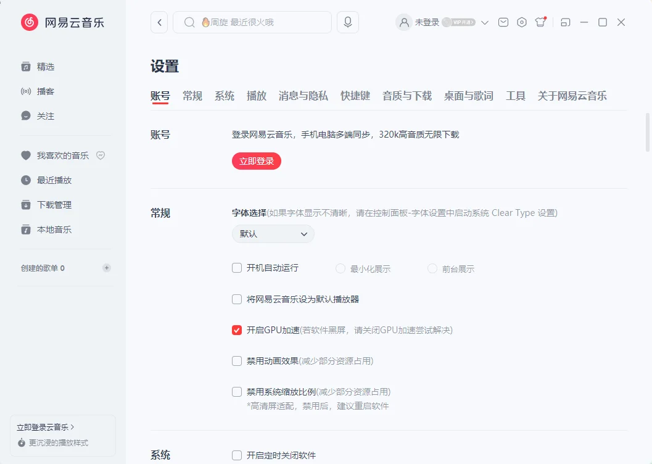Viewport: 652px width, 464px height.
Task: Open voice recognition microphone button
Action: (x=348, y=22)
